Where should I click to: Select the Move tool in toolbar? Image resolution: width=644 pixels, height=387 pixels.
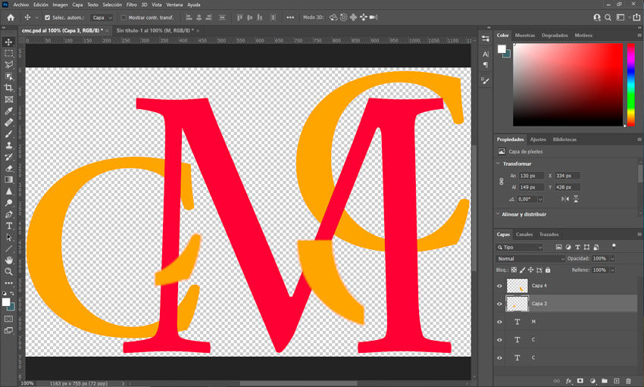(9, 42)
